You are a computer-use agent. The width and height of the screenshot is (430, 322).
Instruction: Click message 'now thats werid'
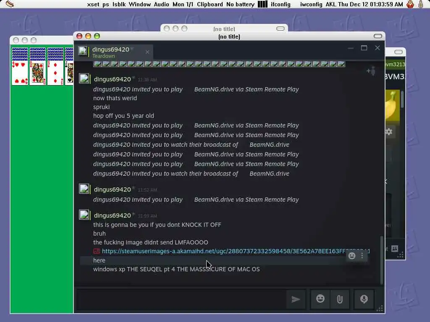[115, 98]
